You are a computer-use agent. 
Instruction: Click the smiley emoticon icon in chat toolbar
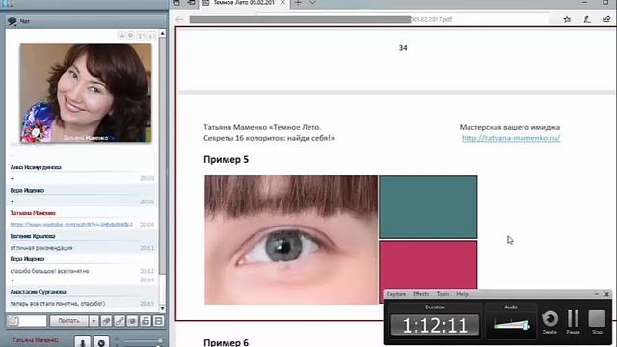click(x=132, y=321)
